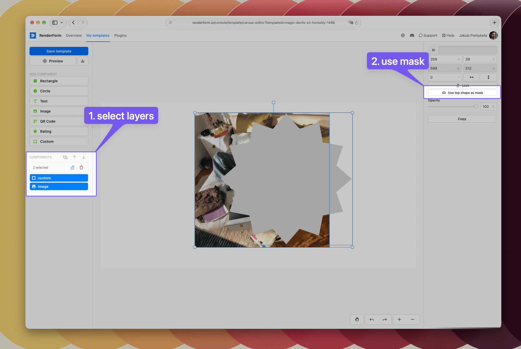Click the width W field
Viewport: 521px width, 349px height.
(445, 68)
